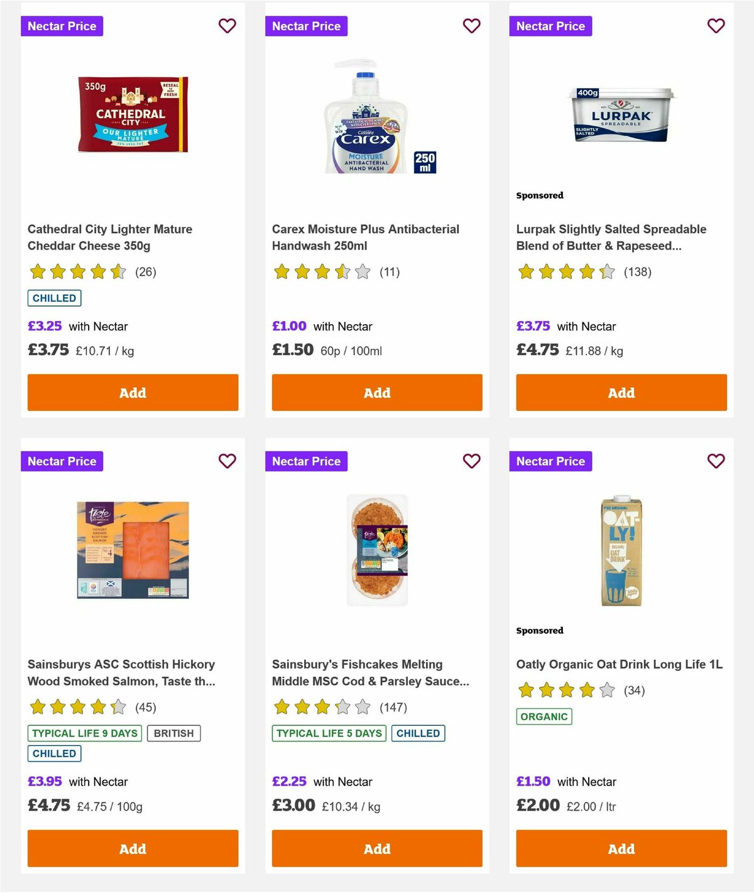This screenshot has height=893, width=754.
Task: Favourite the Cathedral City cheddar cheese
Action: coord(227,26)
